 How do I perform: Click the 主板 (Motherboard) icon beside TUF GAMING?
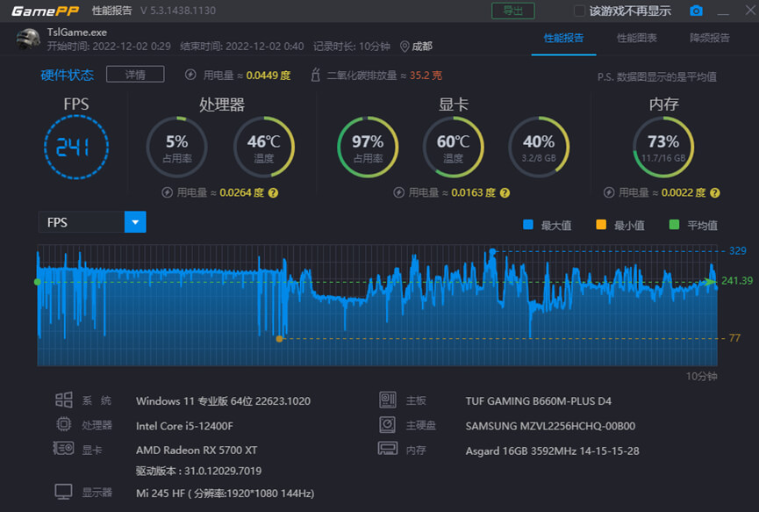point(388,399)
